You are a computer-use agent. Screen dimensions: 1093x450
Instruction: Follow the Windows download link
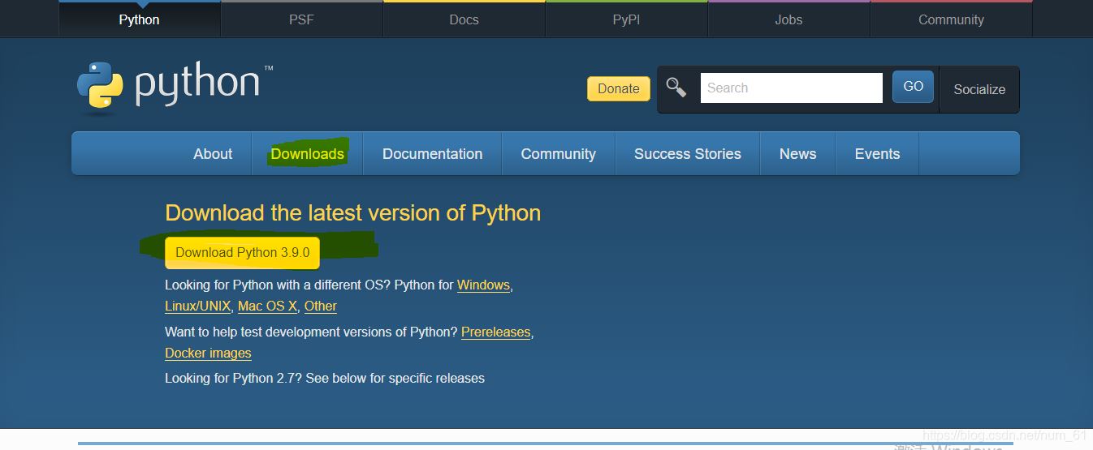coord(483,285)
